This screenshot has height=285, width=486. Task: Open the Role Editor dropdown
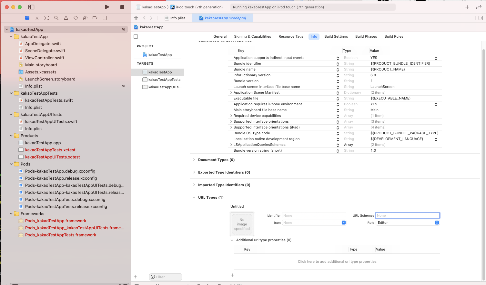[408, 223]
